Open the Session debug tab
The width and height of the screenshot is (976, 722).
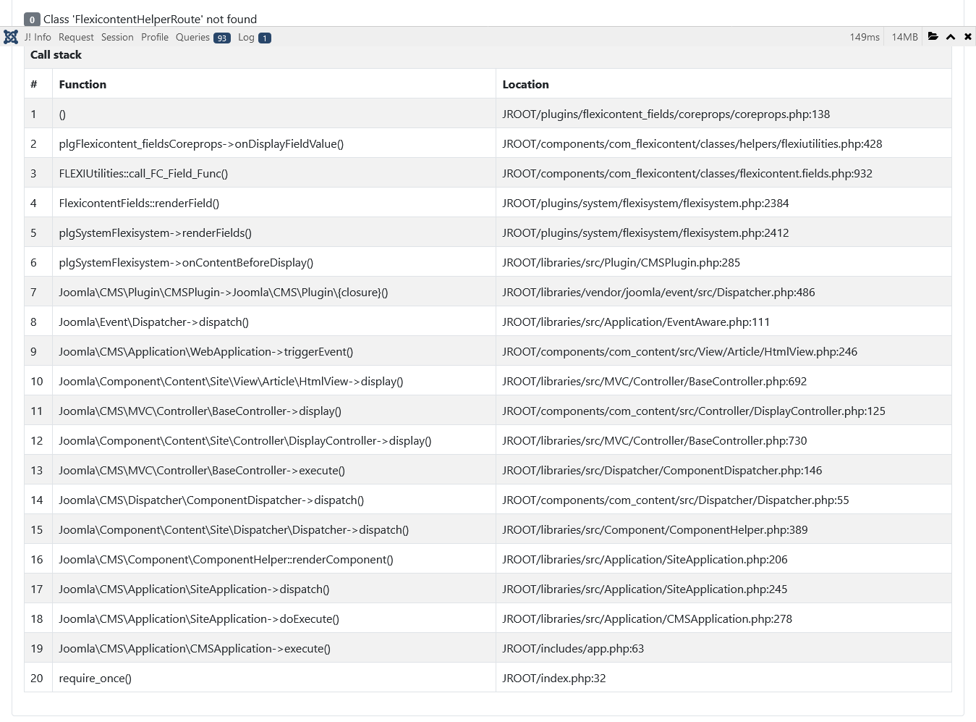[117, 37]
